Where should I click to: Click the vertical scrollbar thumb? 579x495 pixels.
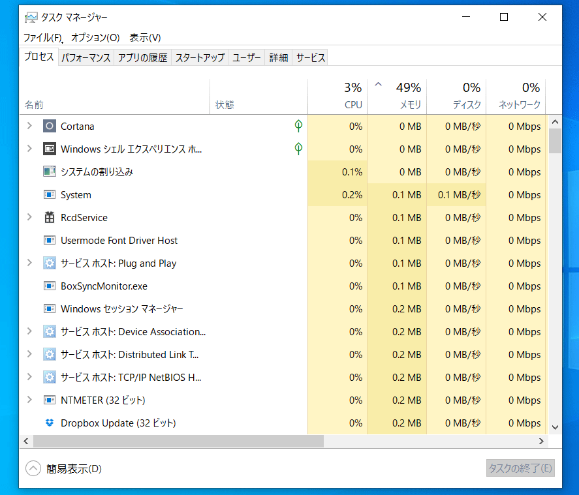point(555,140)
